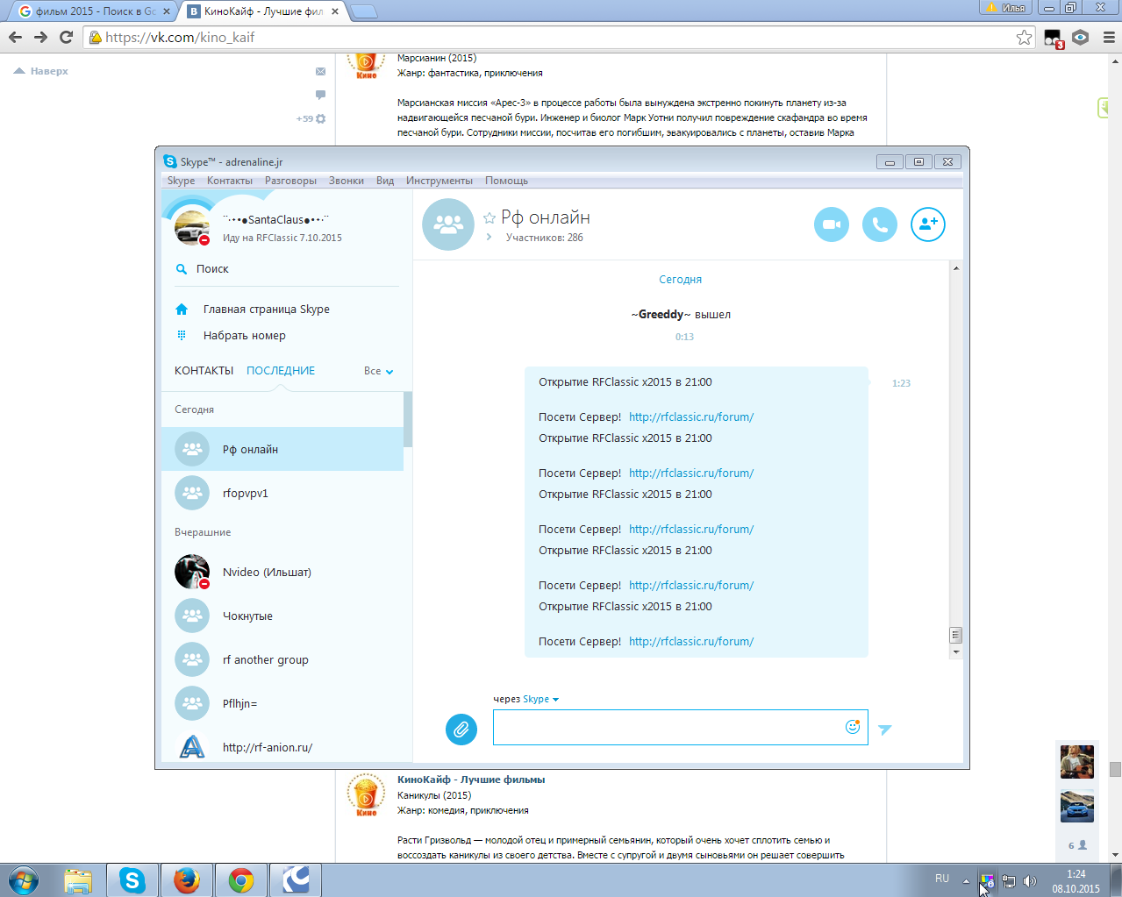This screenshot has width=1122, height=897.
Task: Click the chat scrollbar up arrow
Action: coord(956,268)
